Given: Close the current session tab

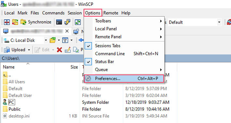Looking at the screenshot, I should (x=67, y=31).
